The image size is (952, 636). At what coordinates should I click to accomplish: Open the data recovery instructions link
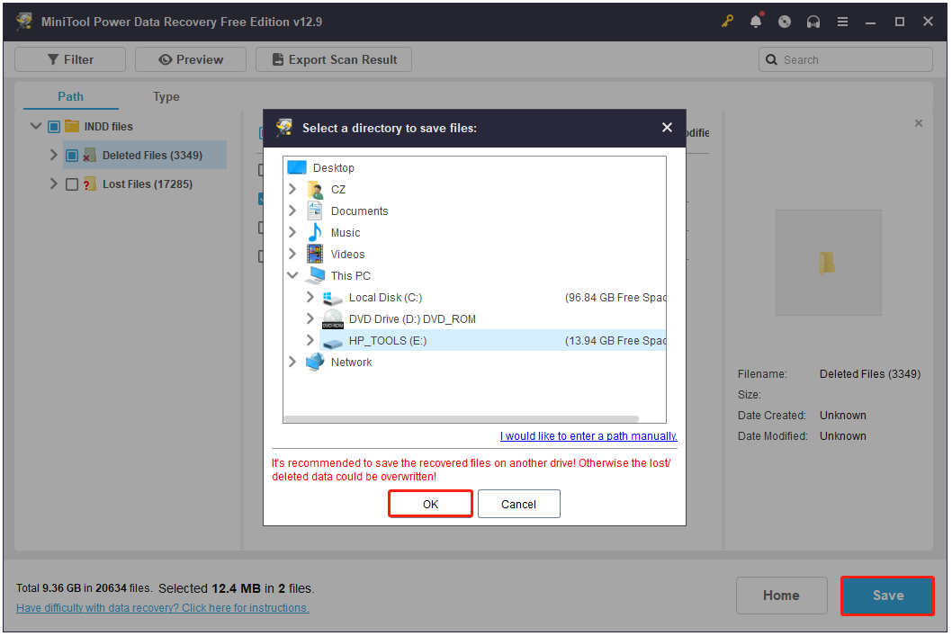click(x=163, y=608)
